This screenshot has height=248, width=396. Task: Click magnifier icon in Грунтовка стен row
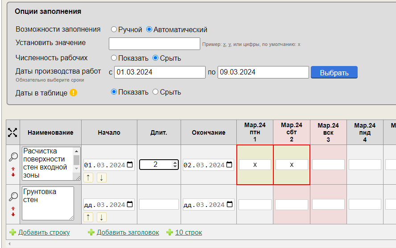tap(13, 196)
